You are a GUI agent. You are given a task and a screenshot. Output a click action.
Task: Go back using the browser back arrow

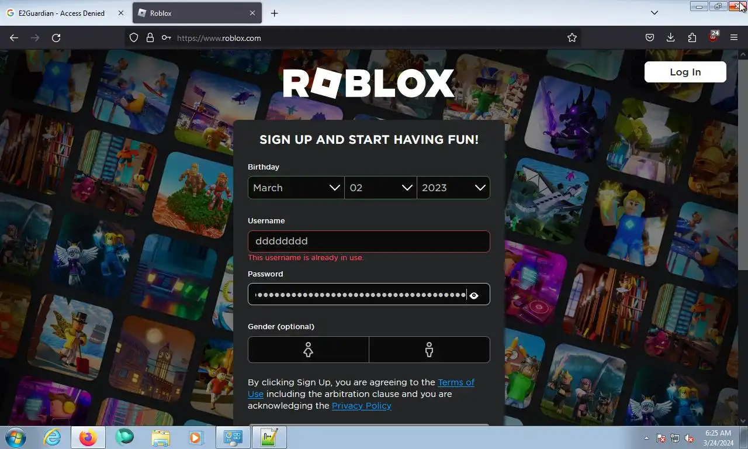pos(14,37)
